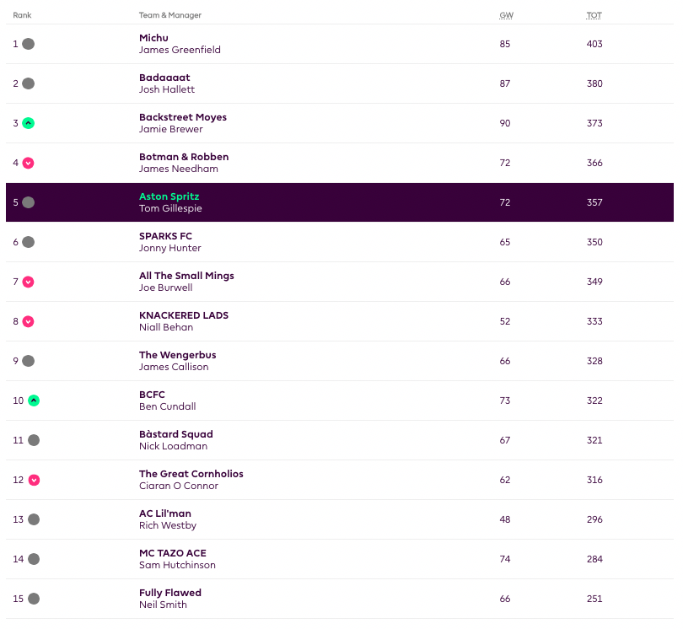Click grey status dot beside rank 5

28,202
